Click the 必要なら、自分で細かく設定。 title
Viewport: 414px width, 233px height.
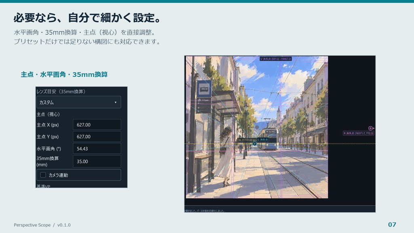tap(88, 18)
